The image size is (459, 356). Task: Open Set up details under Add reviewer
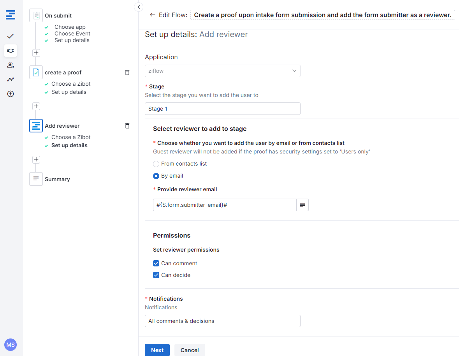tap(69, 145)
